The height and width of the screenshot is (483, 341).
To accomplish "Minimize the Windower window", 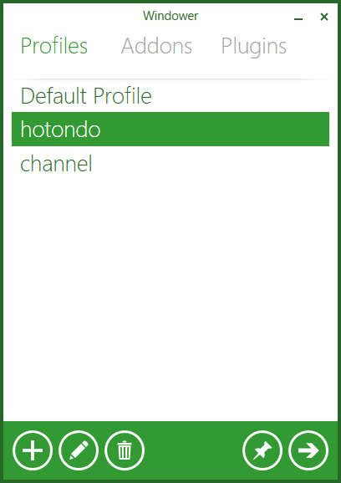I will (x=298, y=17).
